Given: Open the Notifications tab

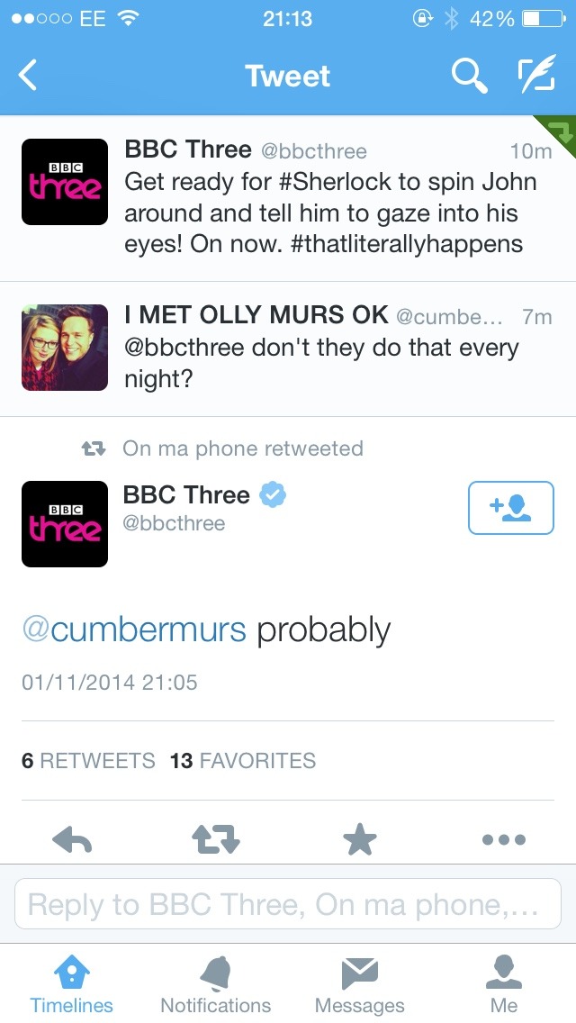Looking at the screenshot, I should pyautogui.click(x=215, y=985).
